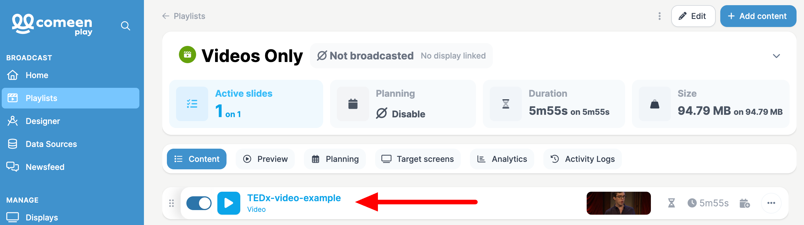Expand the playlist header chevron
The height and width of the screenshot is (225, 804).
coord(776,56)
